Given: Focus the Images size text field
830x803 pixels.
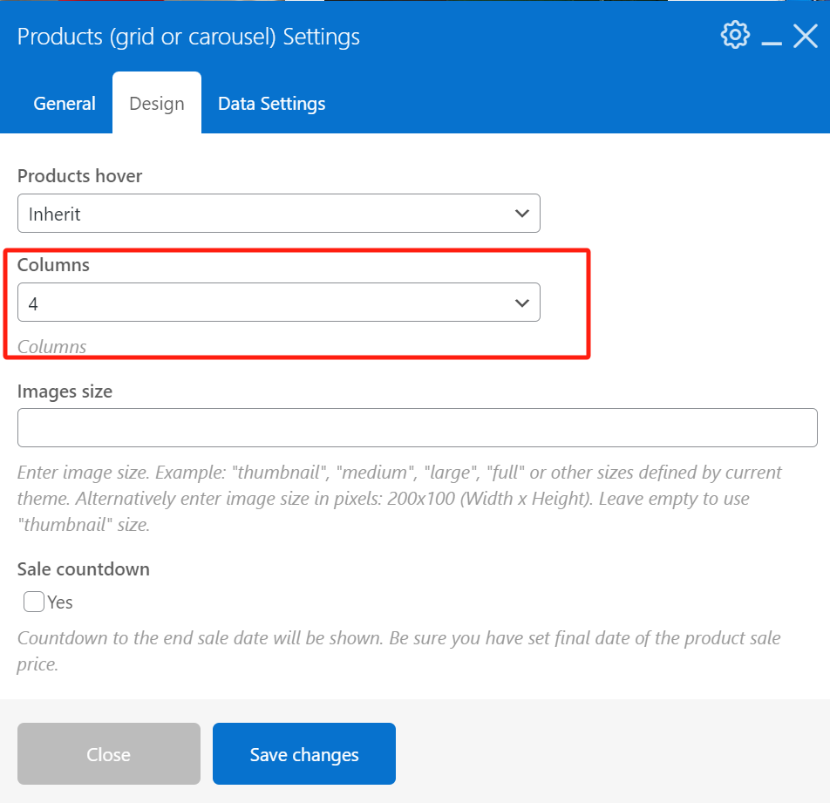Looking at the screenshot, I should point(417,428).
